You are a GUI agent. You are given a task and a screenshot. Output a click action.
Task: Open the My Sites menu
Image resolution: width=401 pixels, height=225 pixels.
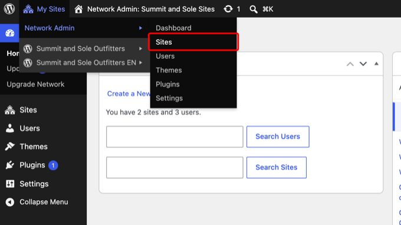click(x=44, y=9)
